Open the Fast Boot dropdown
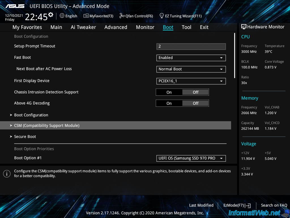The width and height of the screenshot is (290, 218). [x=191, y=58]
